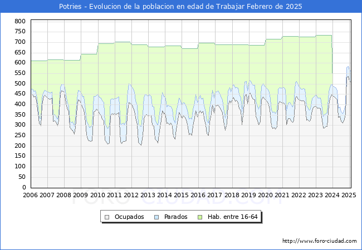The height and width of the screenshot is (250, 362).
Task: Click the 800 y-axis value
Action: click(20, 22)
